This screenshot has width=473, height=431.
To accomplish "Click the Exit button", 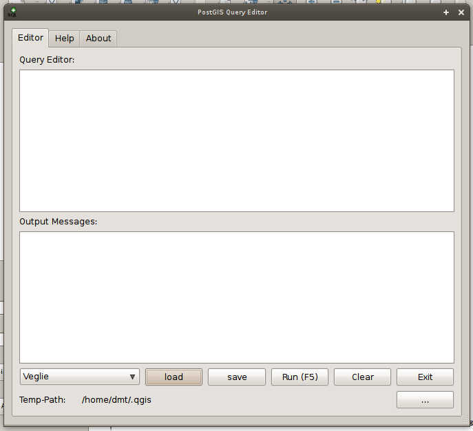I will [425, 377].
